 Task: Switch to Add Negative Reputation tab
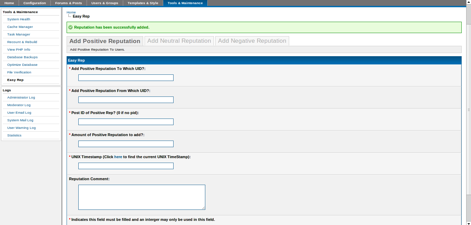click(252, 41)
